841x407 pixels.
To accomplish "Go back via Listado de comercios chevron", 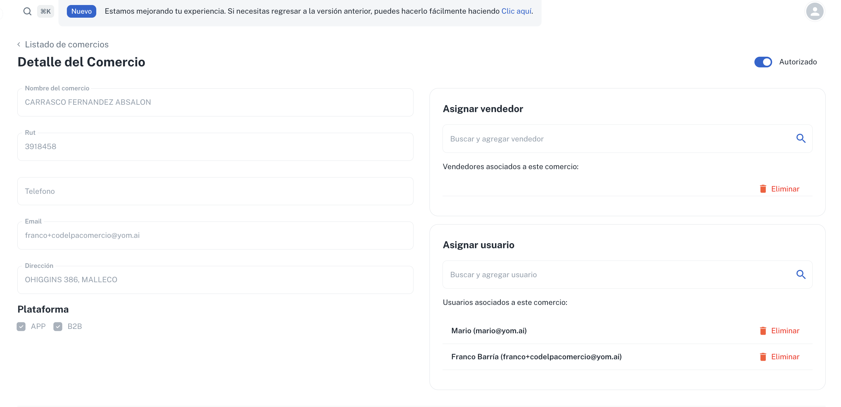I will [x=19, y=44].
